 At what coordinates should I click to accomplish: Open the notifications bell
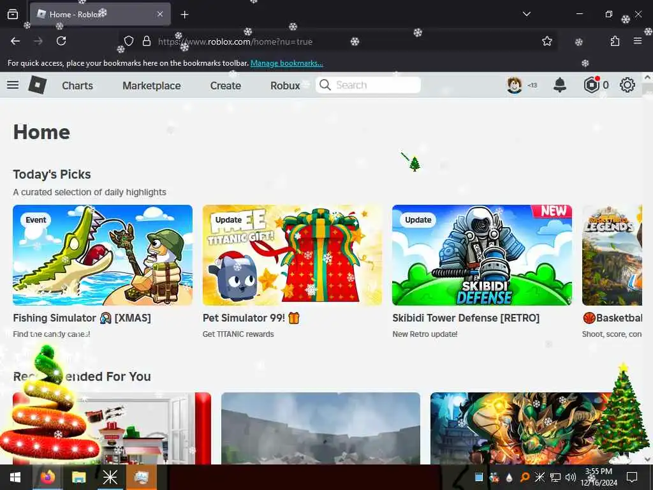tap(560, 85)
